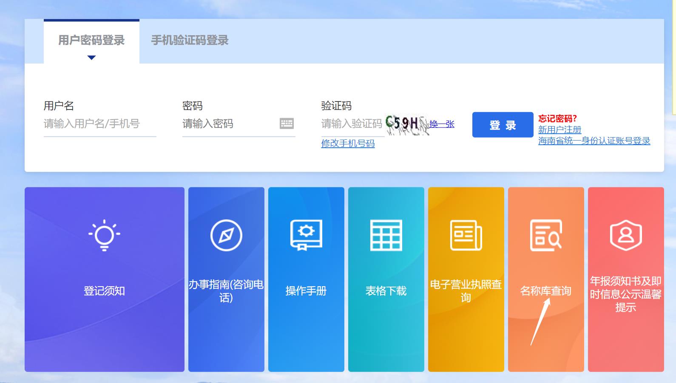Open 海南省统一身份认证账号登录 link
Image resolution: width=676 pixels, height=383 pixels.
(x=594, y=141)
